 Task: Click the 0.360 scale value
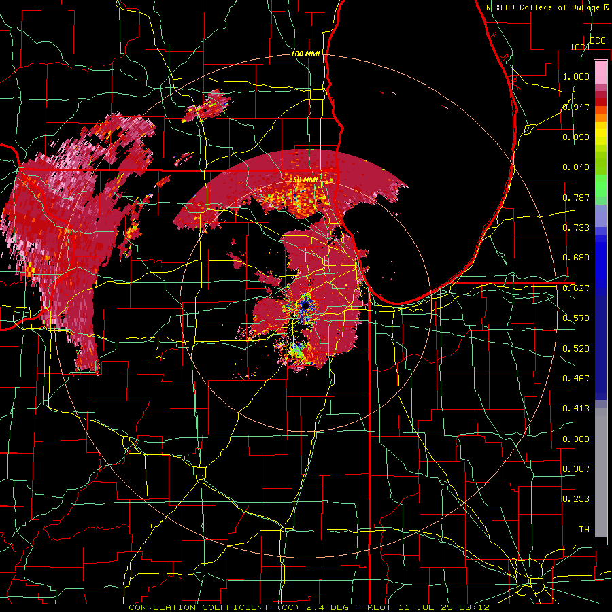click(x=576, y=439)
